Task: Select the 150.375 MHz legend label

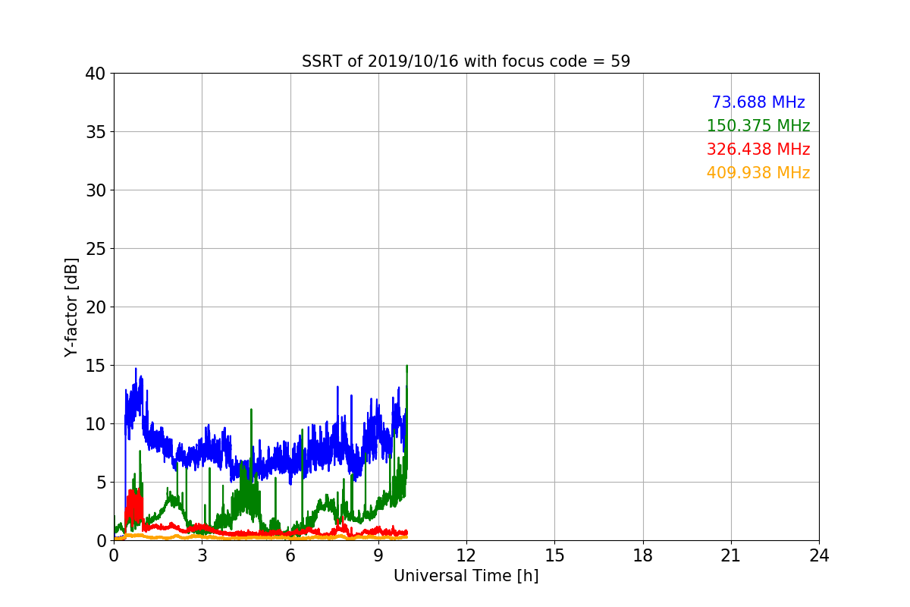Action: point(758,126)
